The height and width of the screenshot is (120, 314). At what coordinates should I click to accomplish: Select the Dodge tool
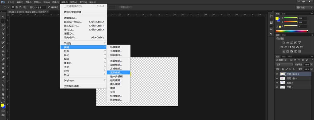pyautogui.click(x=3, y=72)
